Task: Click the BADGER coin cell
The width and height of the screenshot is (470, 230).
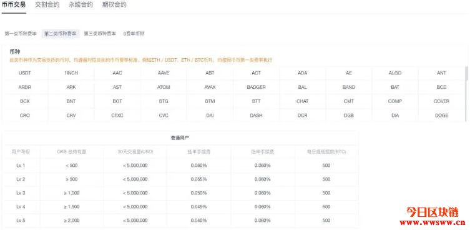Action: tap(257, 87)
